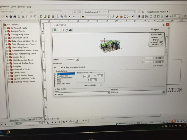The height and width of the screenshot is (140, 187).
Task: Click the vertical rotation slider beside graph
Action: [x=166, y=46]
